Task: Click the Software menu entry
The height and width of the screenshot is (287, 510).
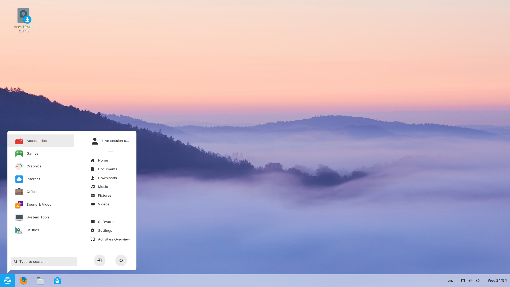Action: (x=105, y=221)
